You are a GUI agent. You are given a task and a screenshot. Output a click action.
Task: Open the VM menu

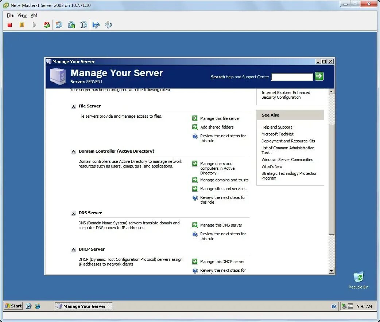[x=34, y=15]
